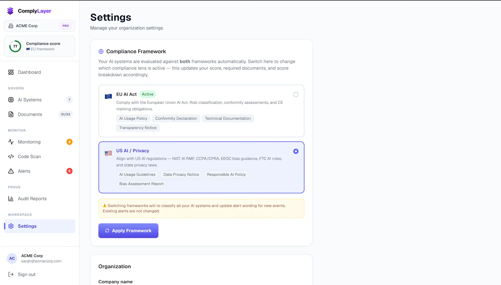The width and height of the screenshot is (501, 285).
Task: Click the EU flag icon in EU AI Act card
Action: (108, 97)
